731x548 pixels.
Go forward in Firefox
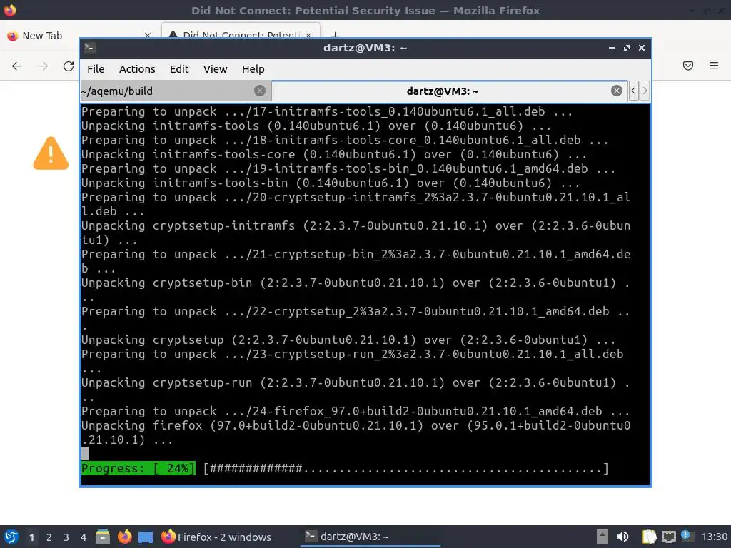[43, 66]
